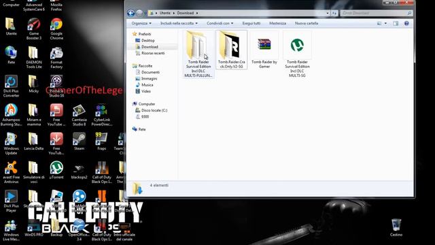The width and height of the screenshot is (435, 245).
Task: Open the Lancia Delta folder
Action: coord(33,142)
